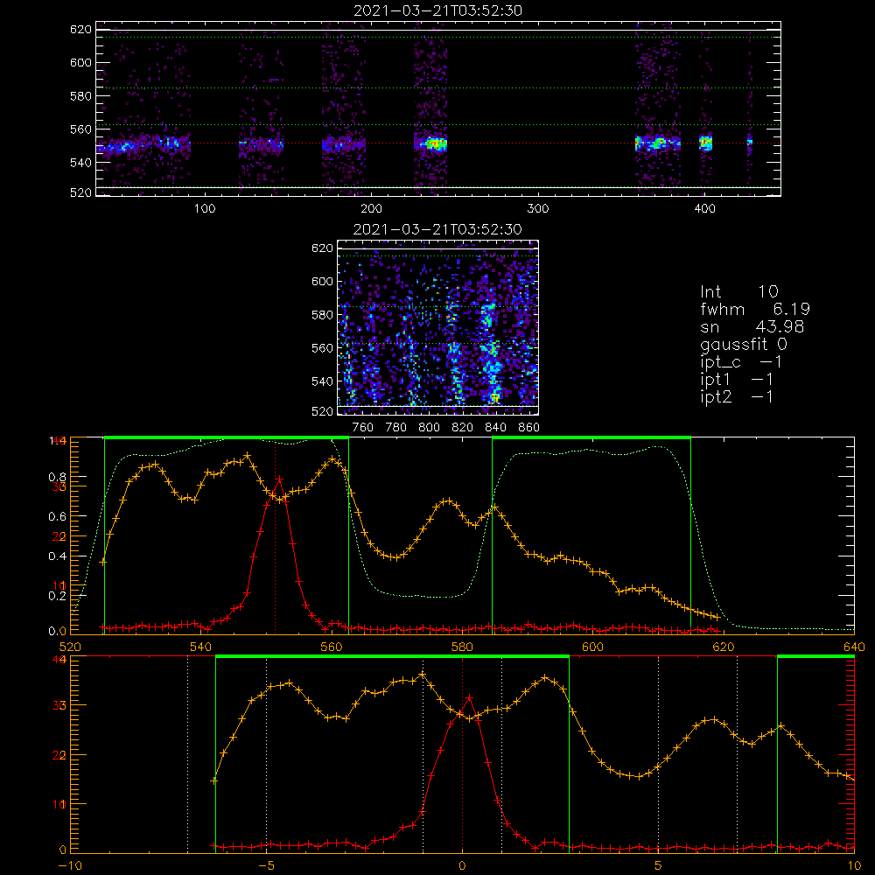Click the red 30 y-axis label of the bottom plot

pos(59,705)
